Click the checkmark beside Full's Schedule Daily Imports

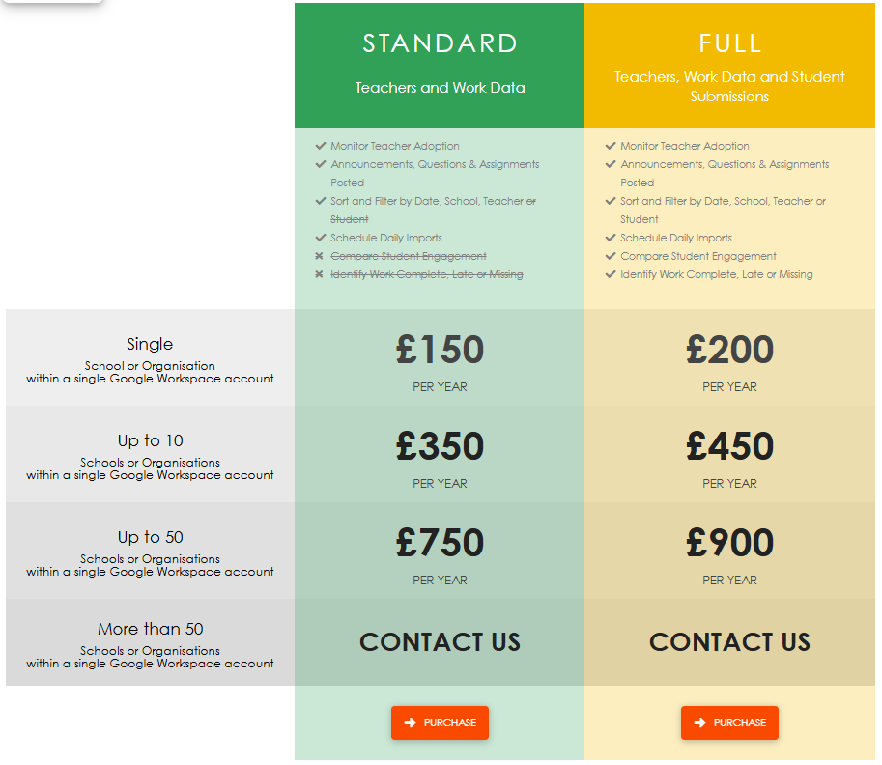pyautogui.click(x=611, y=238)
